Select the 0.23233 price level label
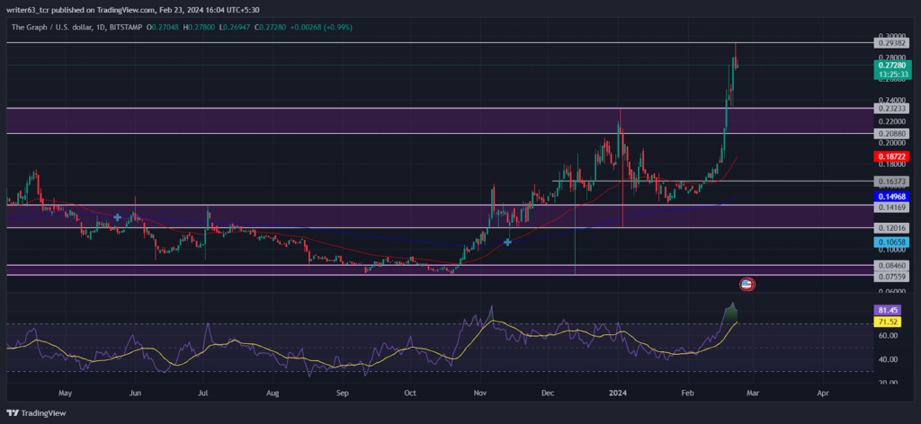Screen dimensions: 921x424 click(891, 109)
